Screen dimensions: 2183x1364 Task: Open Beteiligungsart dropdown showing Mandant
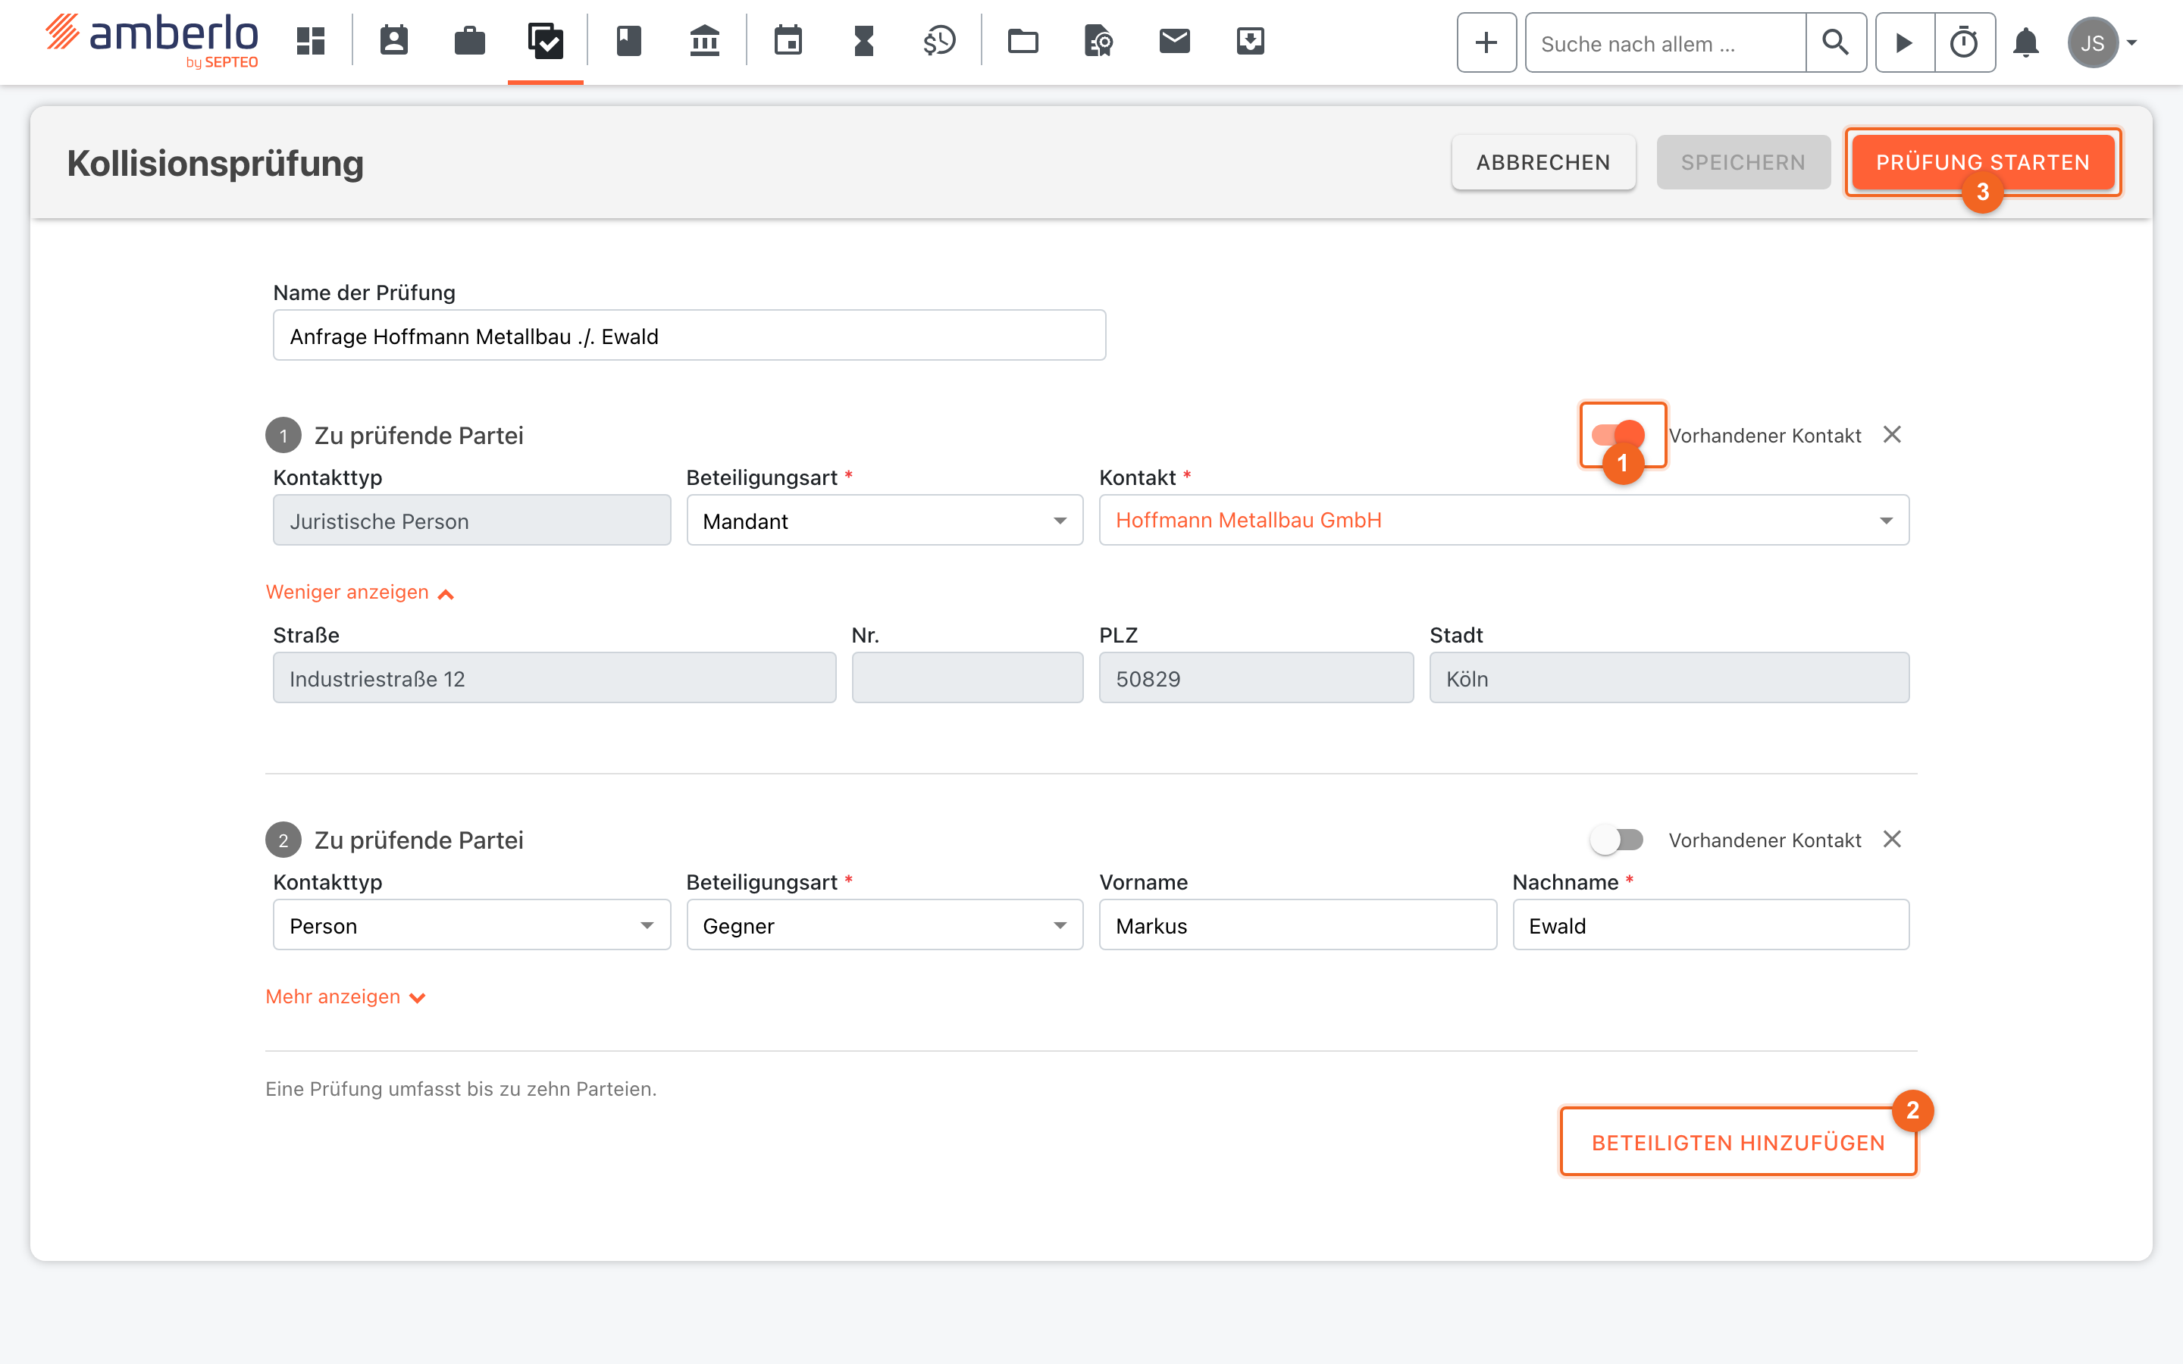click(885, 521)
